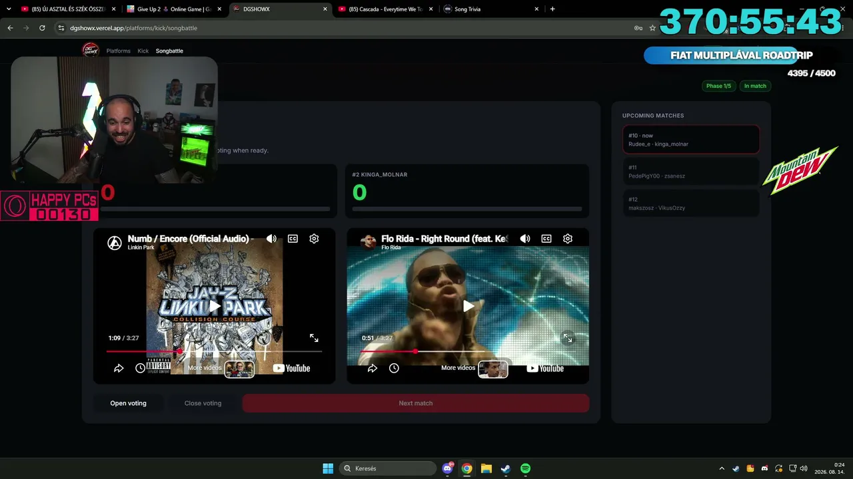
Task: Click the Close voting button
Action: click(x=203, y=403)
